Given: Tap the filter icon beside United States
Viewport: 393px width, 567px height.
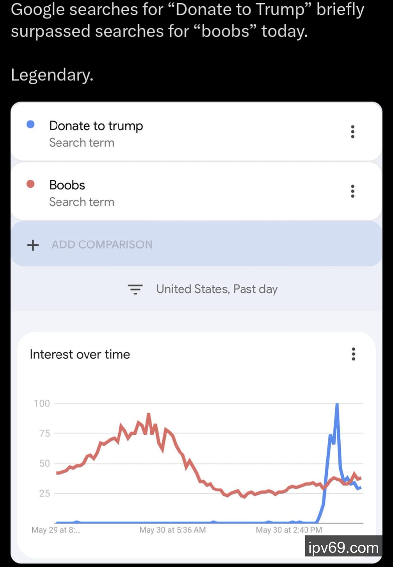Looking at the screenshot, I should point(135,289).
